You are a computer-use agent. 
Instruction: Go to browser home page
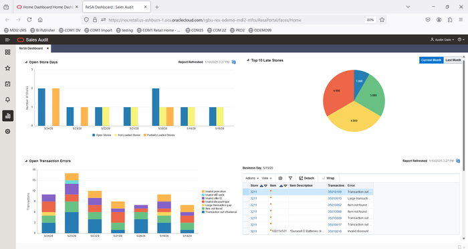(40, 19)
